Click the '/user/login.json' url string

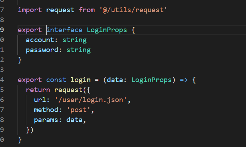click(91, 100)
